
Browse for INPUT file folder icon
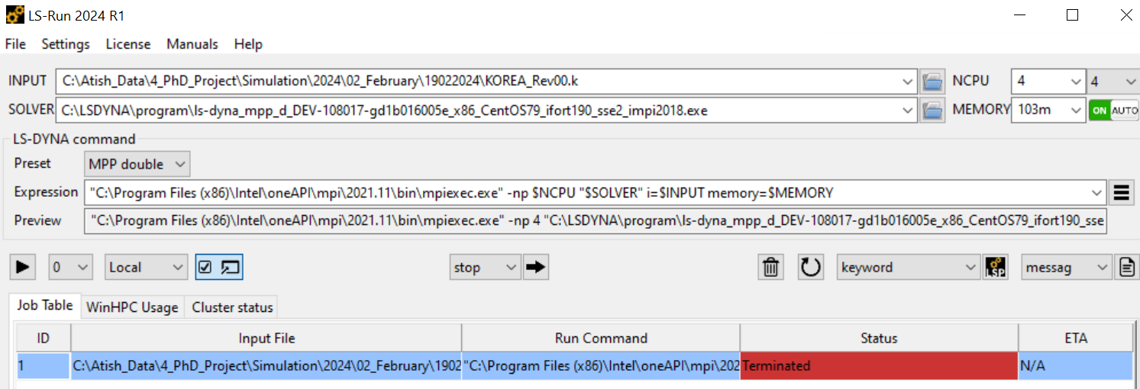(x=932, y=81)
